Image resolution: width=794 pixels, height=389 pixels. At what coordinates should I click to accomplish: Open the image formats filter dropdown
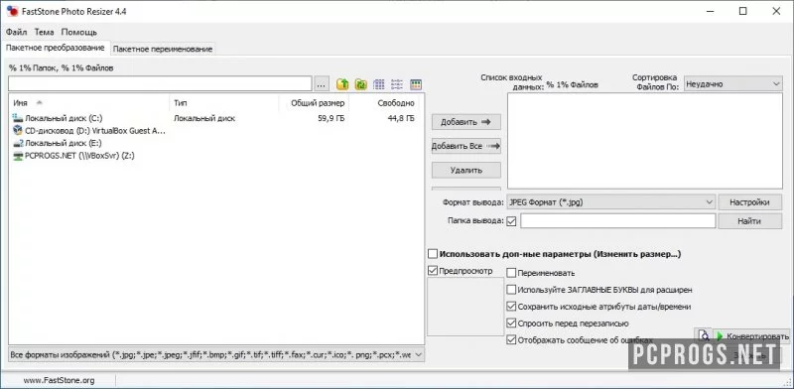[x=216, y=354]
